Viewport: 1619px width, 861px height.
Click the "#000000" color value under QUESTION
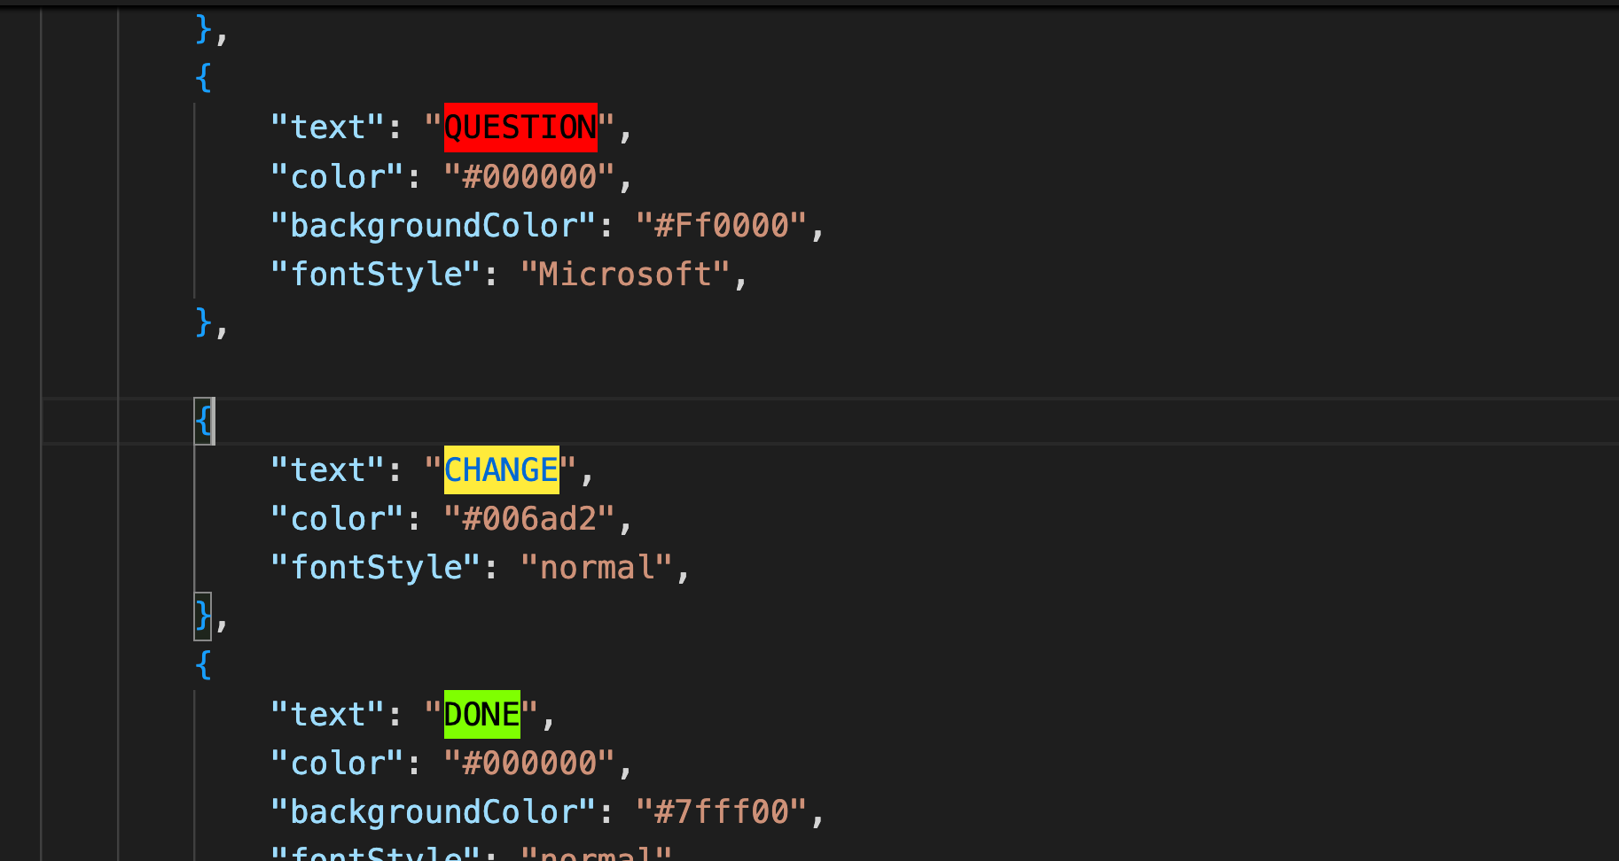click(529, 176)
